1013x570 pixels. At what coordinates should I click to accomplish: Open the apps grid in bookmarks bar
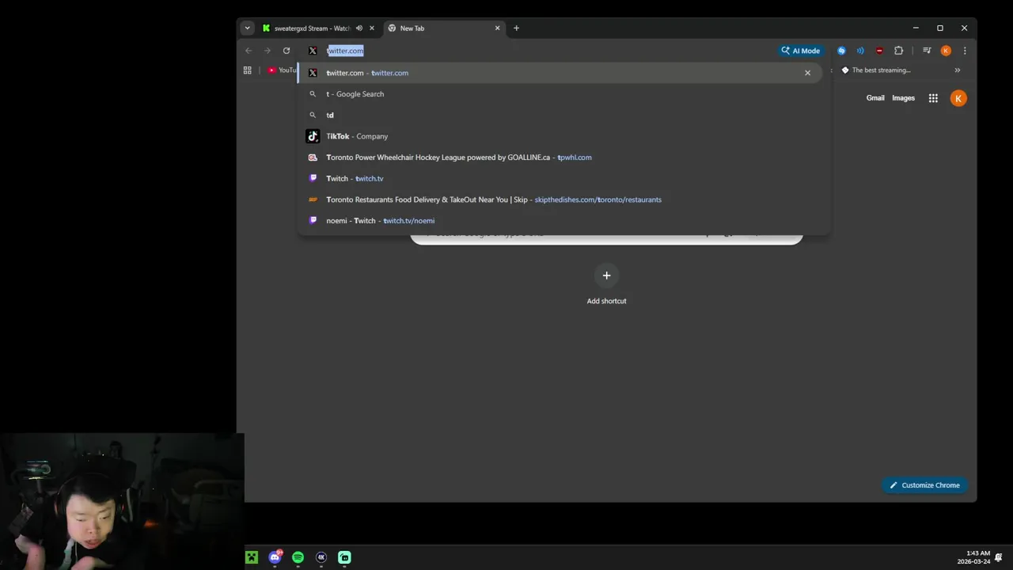click(x=247, y=70)
